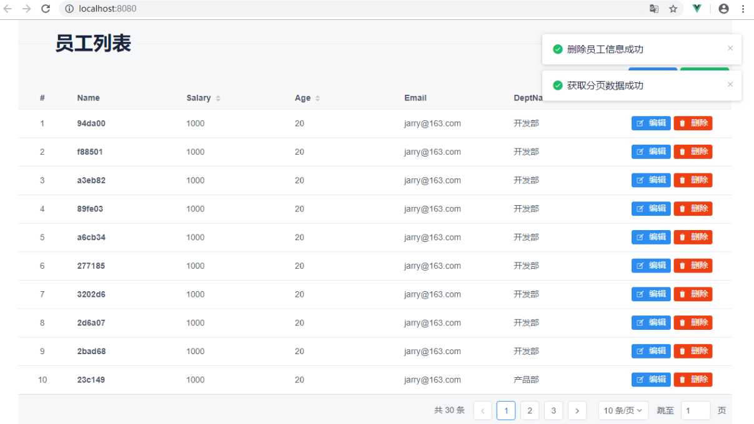754x424 pixels.
Task: Select page 3 in pagination
Action: 553,410
